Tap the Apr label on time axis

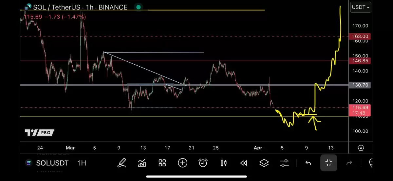coord(258,148)
